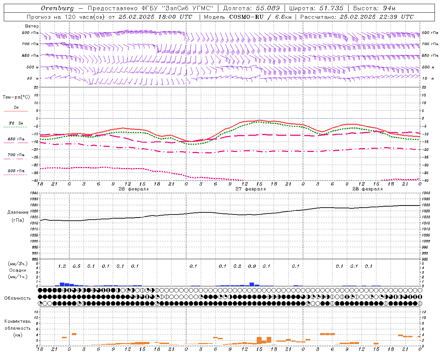Select the ФГБУ "ЗапСиб УГМС" provider text
This screenshot has width=440, height=352.
[x=178, y=8]
